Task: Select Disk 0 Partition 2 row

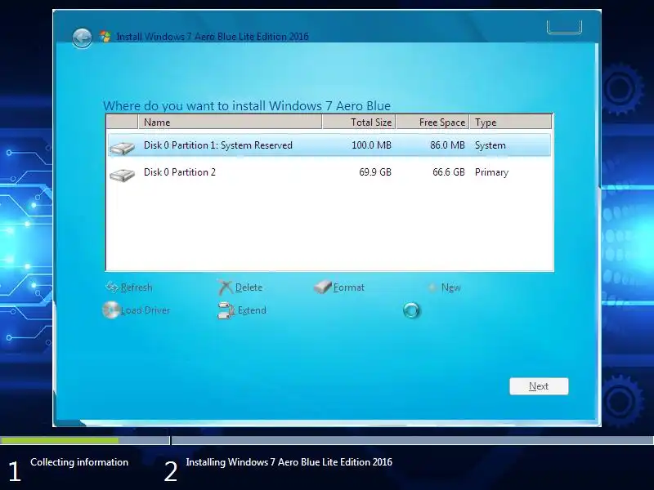Action: pyautogui.click(x=329, y=172)
